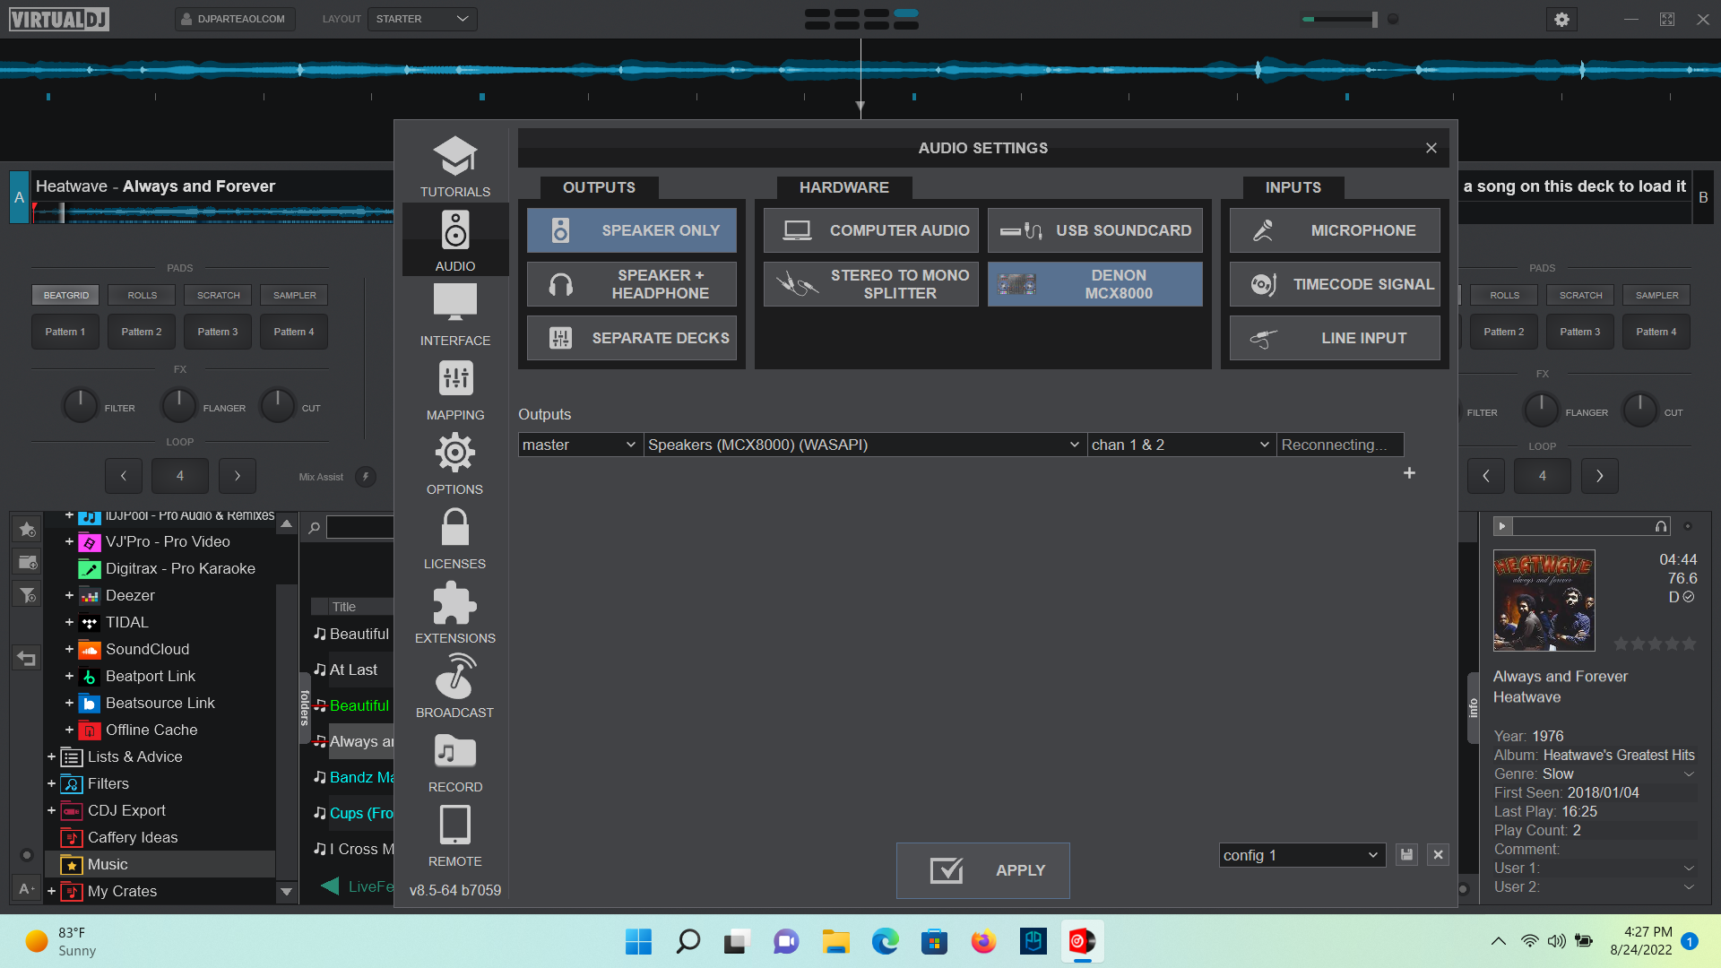Enable the Line Input button
This screenshot has width=1721, height=968.
tap(1335, 338)
